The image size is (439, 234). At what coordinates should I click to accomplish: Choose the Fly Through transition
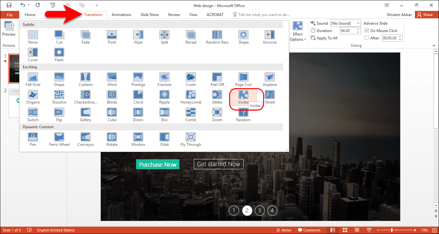(x=191, y=139)
